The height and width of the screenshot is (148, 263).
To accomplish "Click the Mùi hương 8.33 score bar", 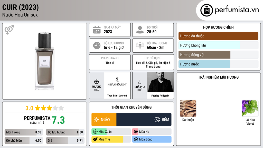I will [x=24, y=132].
